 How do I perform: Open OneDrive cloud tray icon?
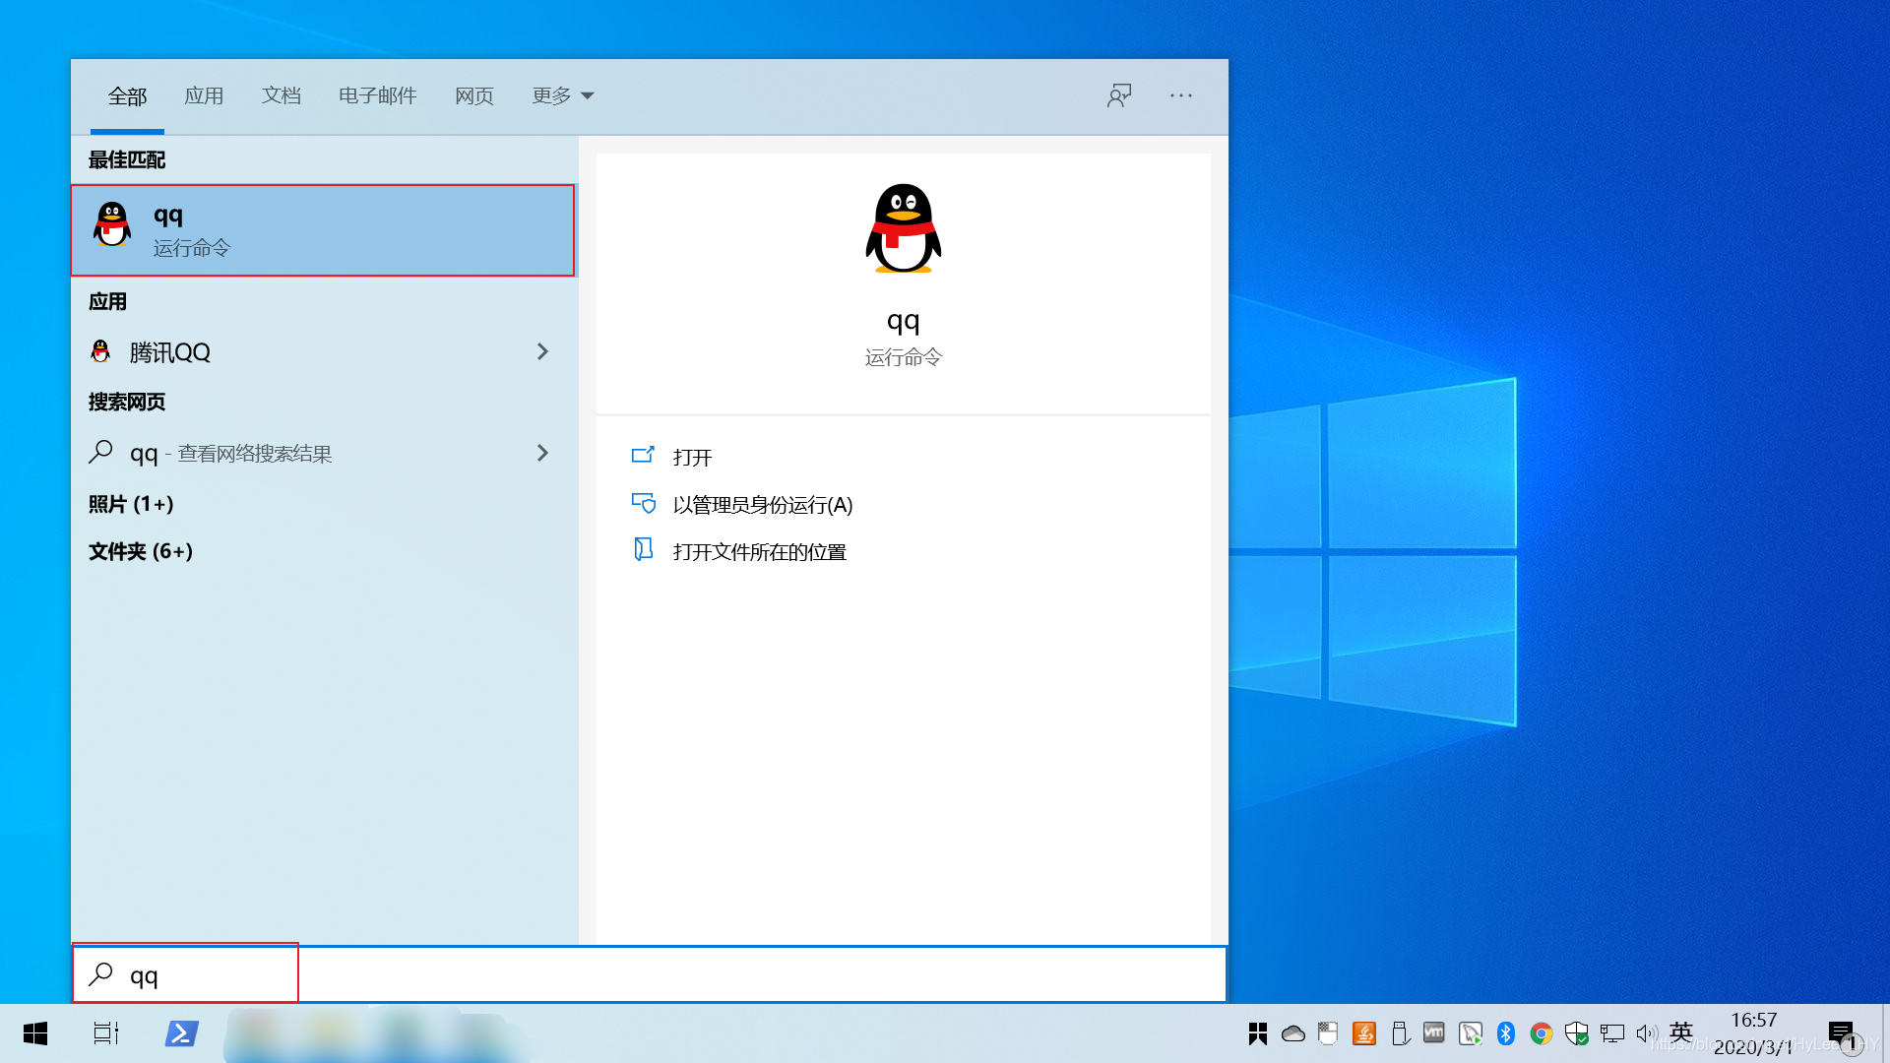1293,1033
